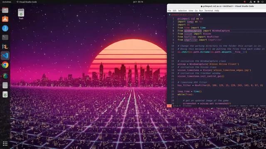This screenshot has height=149, width=266.
Task: Open the Help menu in VS Code
Action: [x=217, y=11]
